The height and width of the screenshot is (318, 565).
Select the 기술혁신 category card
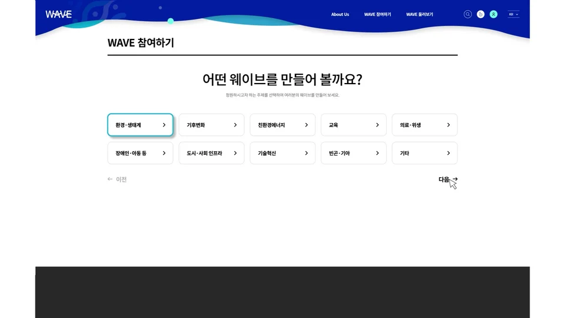pos(282,153)
